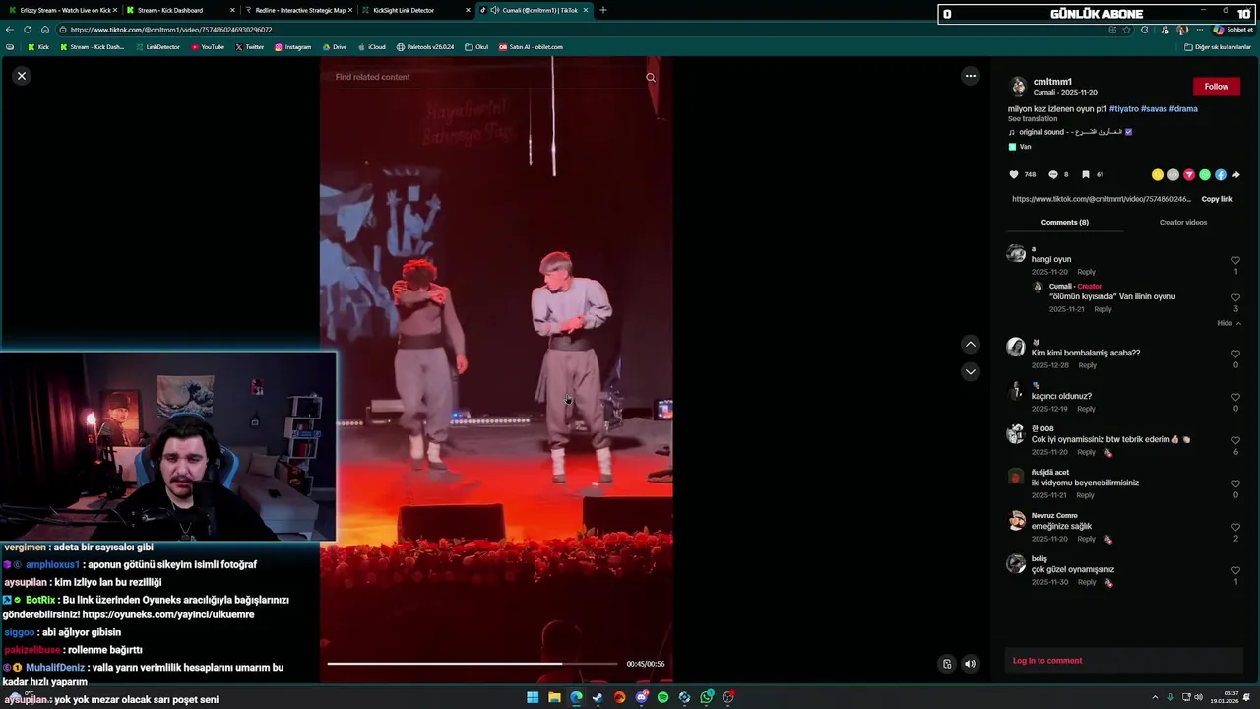Open YouTube bookmark
The height and width of the screenshot is (709, 1260).
pyautogui.click(x=208, y=47)
